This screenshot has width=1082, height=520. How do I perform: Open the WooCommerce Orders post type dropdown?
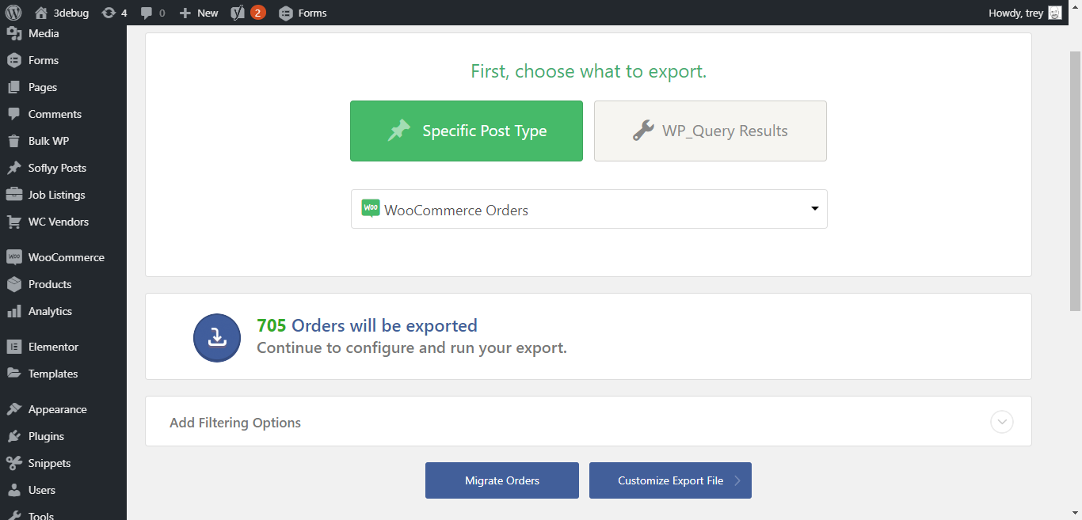(x=589, y=209)
